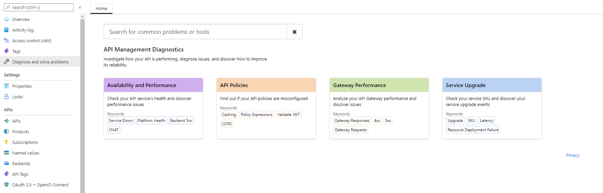This screenshot has width=603, height=193.
Task: Click the 5xx keyword under Gateway Performance
Action: pyautogui.click(x=388, y=121)
